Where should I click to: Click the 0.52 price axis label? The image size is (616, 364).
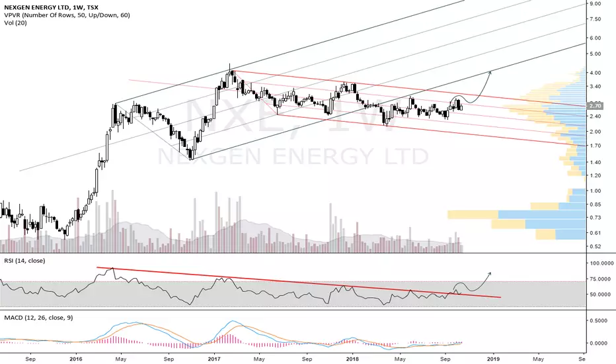point(595,246)
